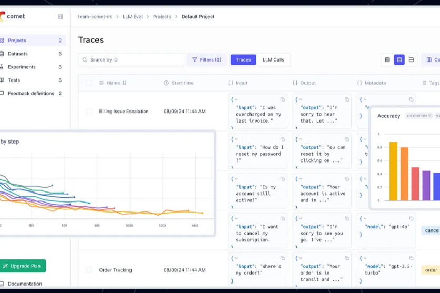
Task: Click the Input column header
Action: 238,83
